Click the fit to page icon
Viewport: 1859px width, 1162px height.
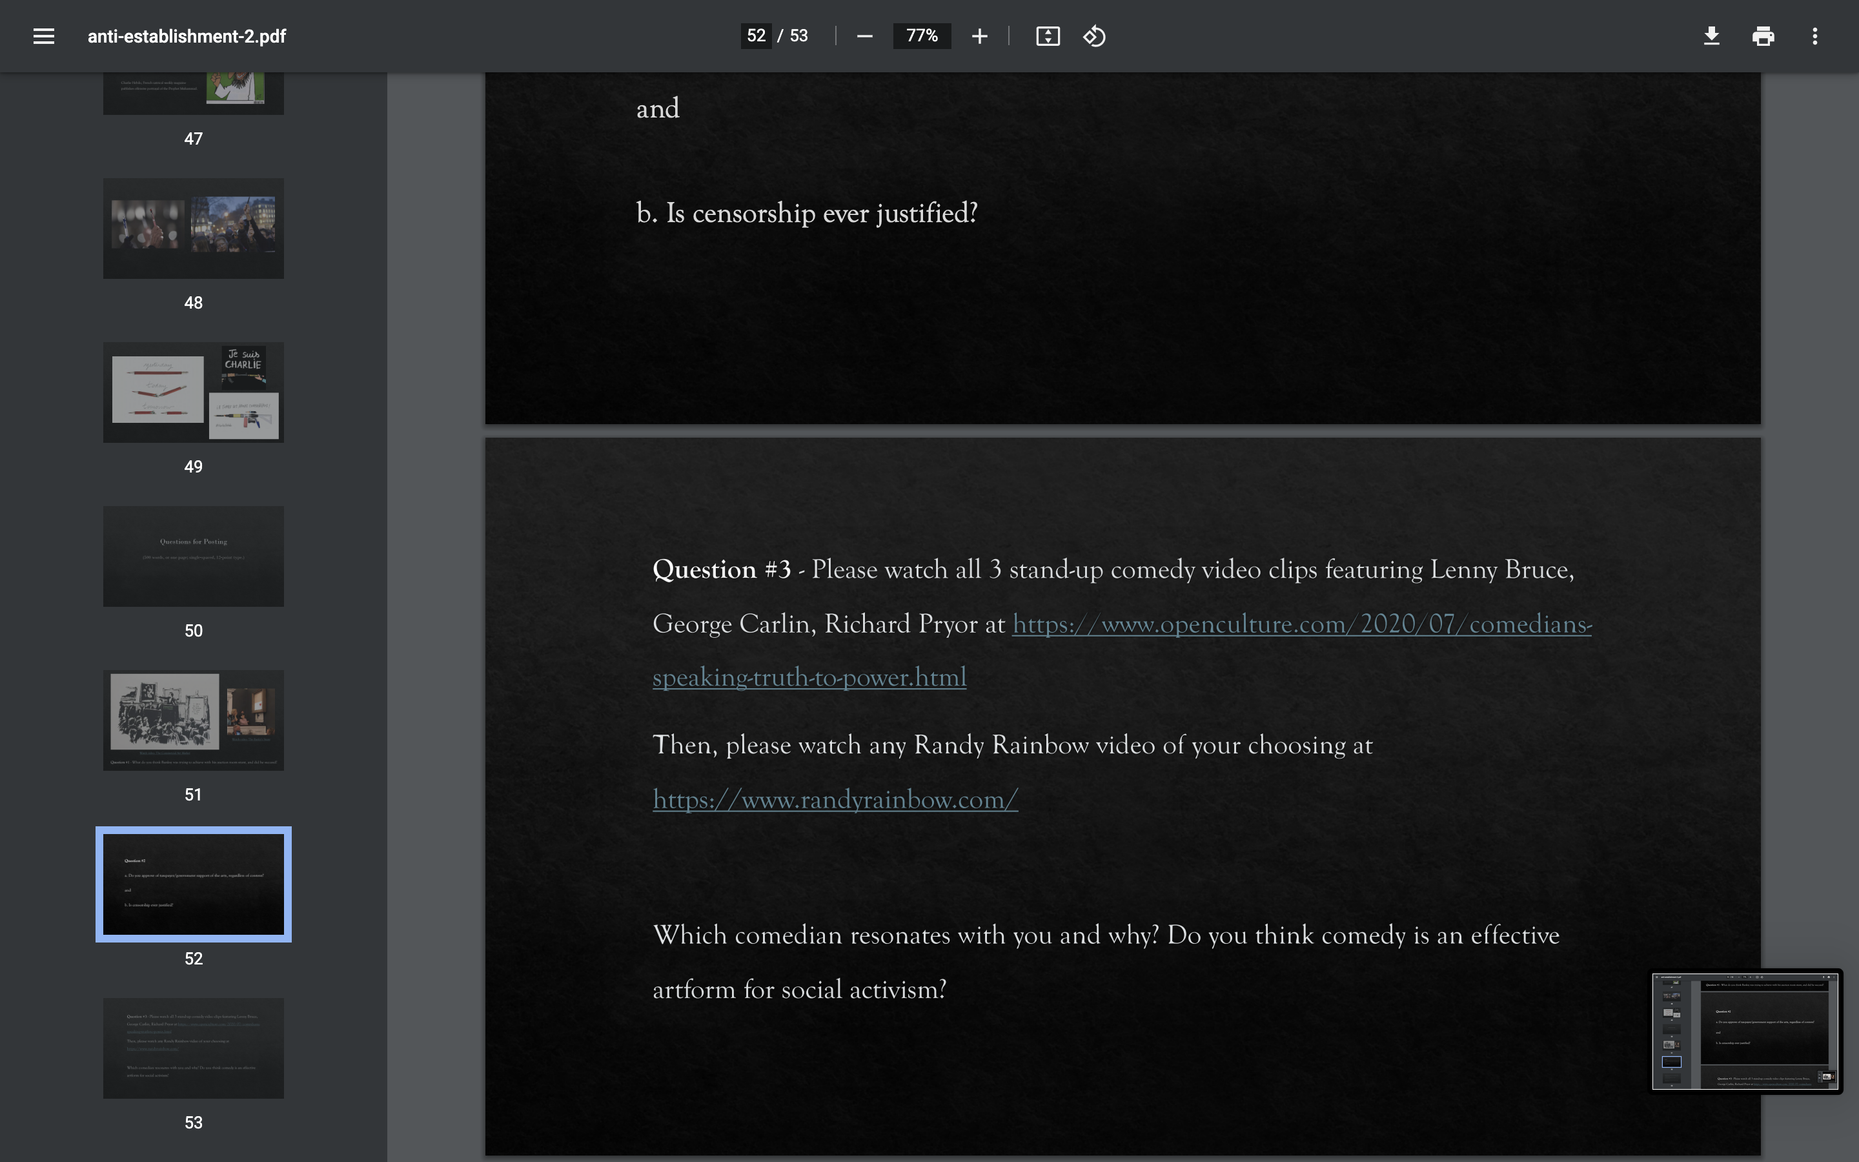pos(1048,36)
